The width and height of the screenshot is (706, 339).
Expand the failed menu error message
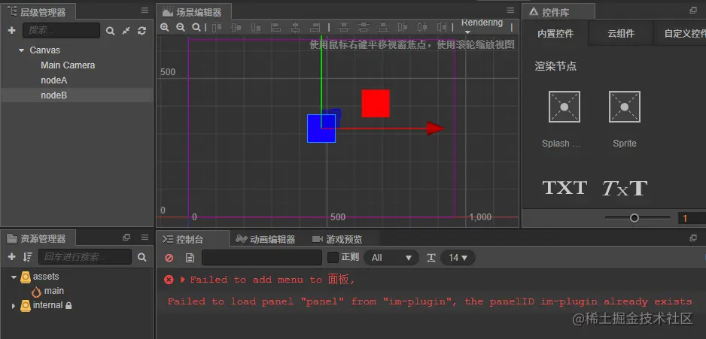click(x=182, y=280)
